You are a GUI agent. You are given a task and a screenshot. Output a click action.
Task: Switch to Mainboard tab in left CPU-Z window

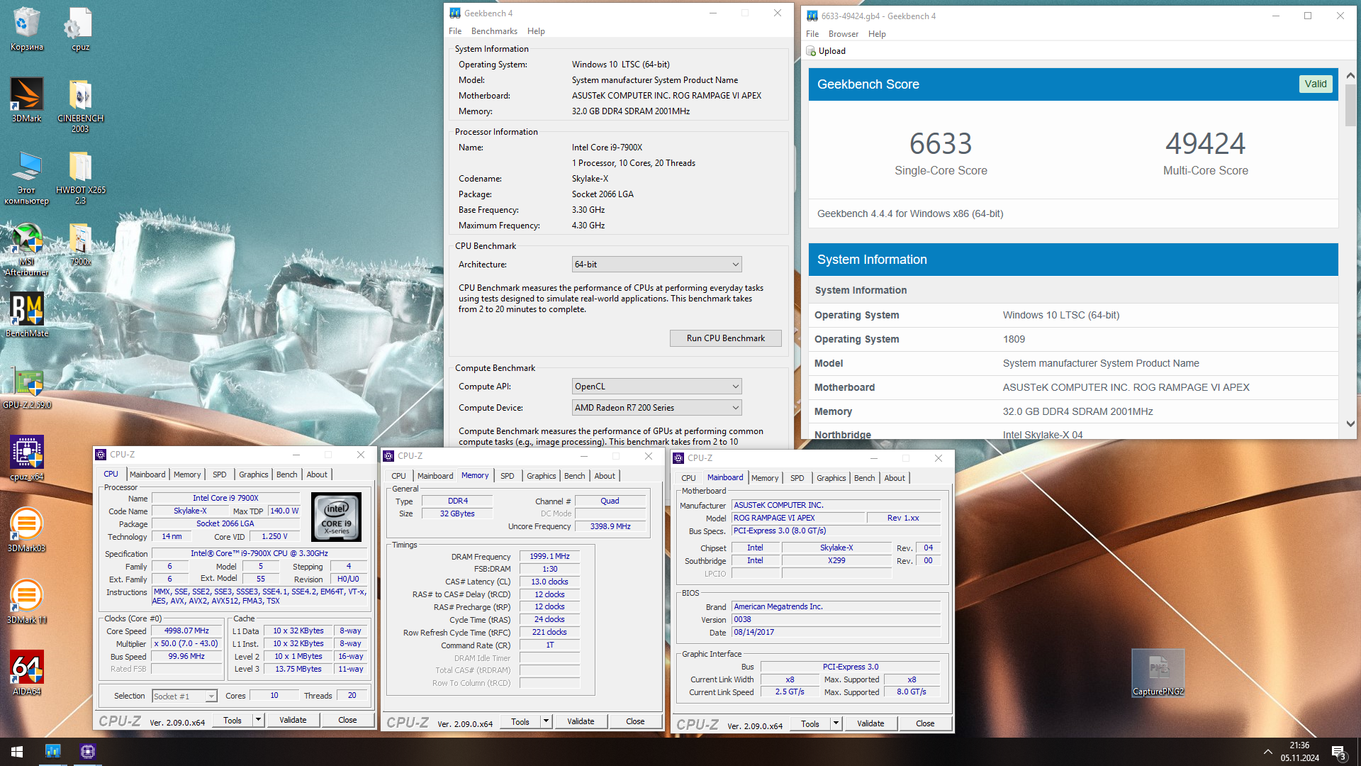(x=147, y=474)
